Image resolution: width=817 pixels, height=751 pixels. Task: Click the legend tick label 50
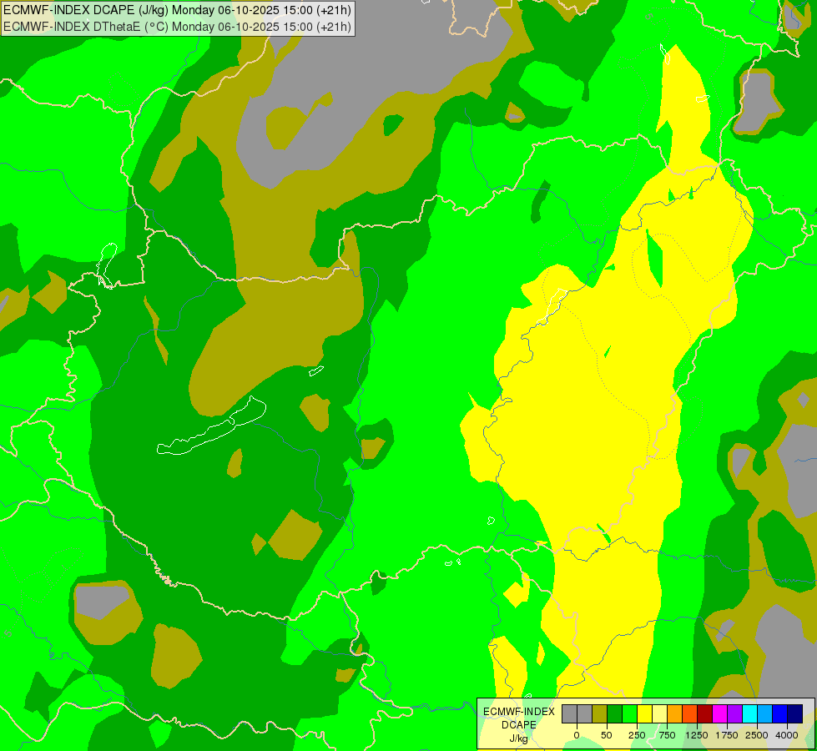607,735
